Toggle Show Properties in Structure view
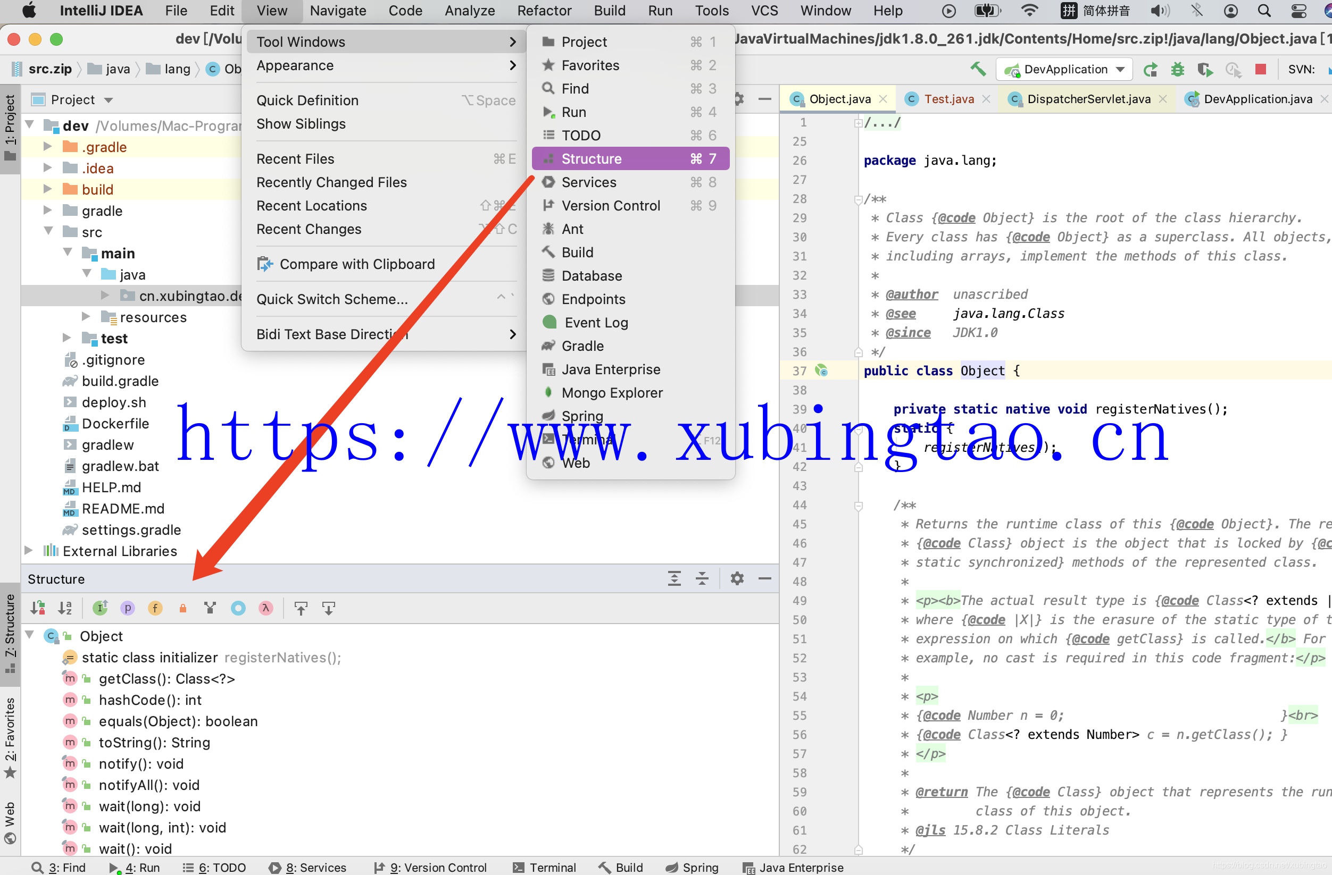Image resolution: width=1332 pixels, height=875 pixels. click(128, 608)
